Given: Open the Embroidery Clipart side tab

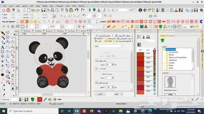Looking at the screenshot, I should point(203,59).
